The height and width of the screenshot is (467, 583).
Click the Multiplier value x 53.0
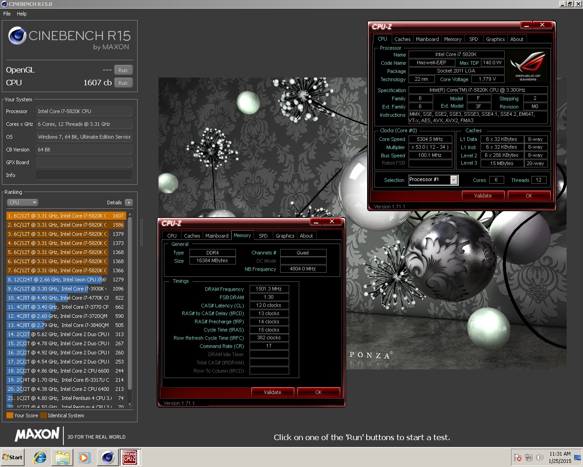point(430,147)
